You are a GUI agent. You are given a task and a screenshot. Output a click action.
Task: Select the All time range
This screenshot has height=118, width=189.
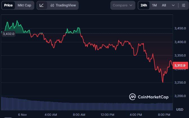(164, 5)
